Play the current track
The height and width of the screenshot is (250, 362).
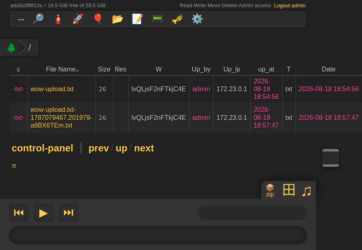tap(44, 212)
